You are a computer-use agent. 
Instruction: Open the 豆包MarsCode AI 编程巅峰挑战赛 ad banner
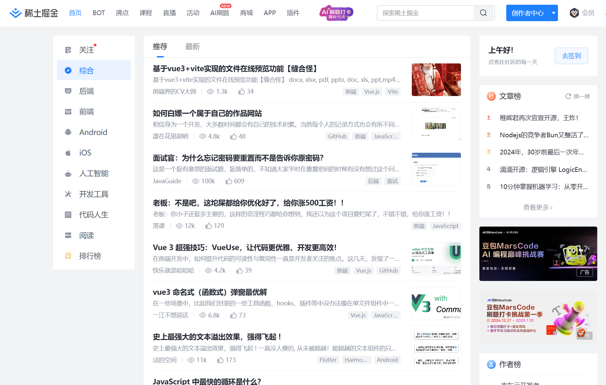(x=538, y=254)
